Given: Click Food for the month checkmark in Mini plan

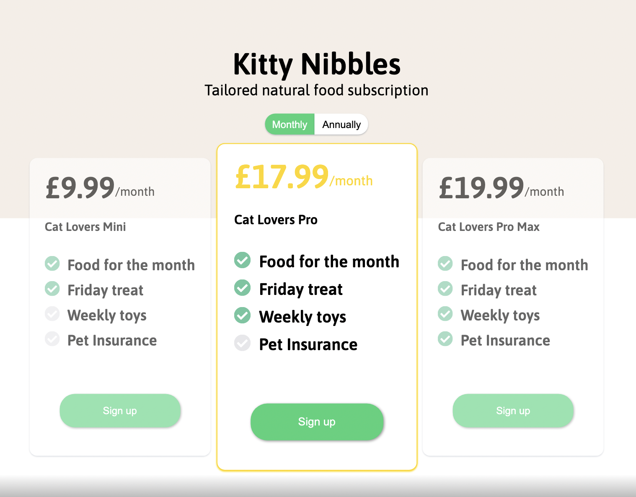Looking at the screenshot, I should coord(52,264).
